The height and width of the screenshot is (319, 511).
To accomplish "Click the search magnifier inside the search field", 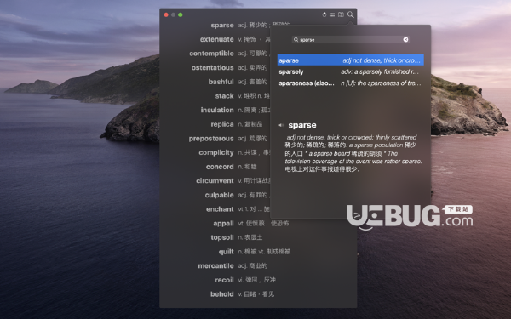I will tap(296, 40).
